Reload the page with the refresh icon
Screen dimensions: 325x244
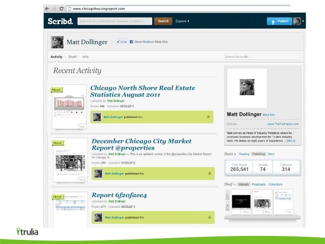[x=61, y=9]
